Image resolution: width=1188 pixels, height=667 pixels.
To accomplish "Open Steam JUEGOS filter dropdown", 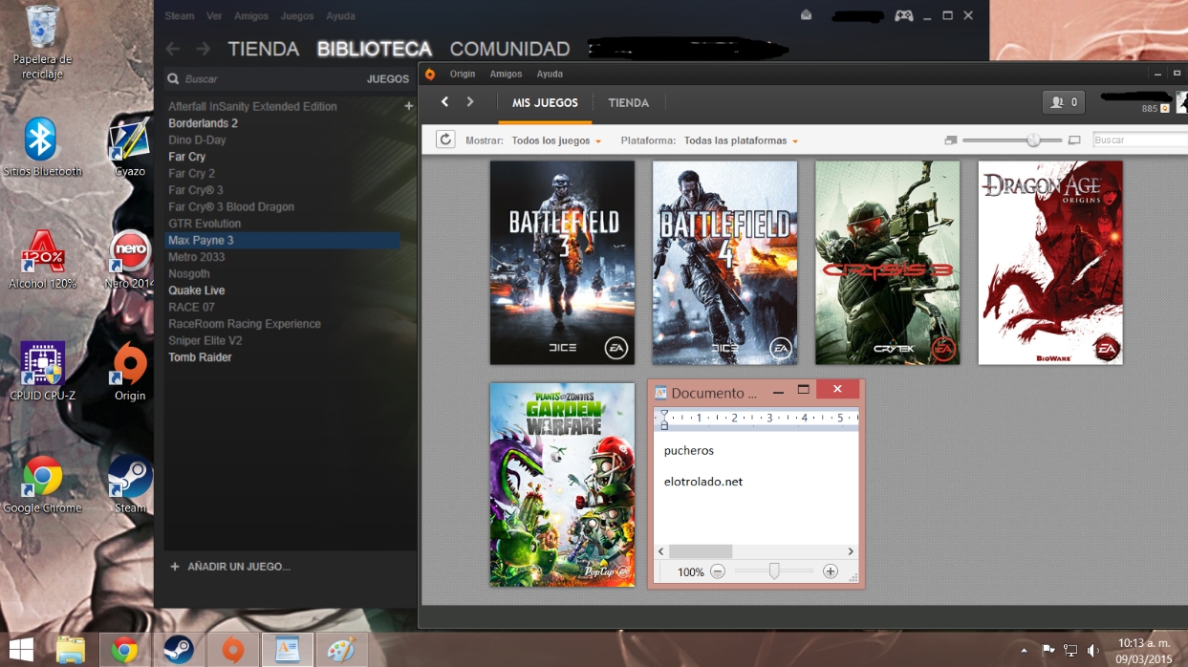I will [388, 79].
